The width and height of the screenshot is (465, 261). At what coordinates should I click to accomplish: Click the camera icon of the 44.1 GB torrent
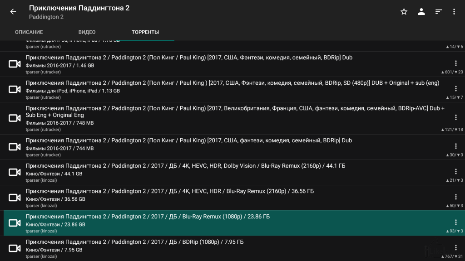15,172
